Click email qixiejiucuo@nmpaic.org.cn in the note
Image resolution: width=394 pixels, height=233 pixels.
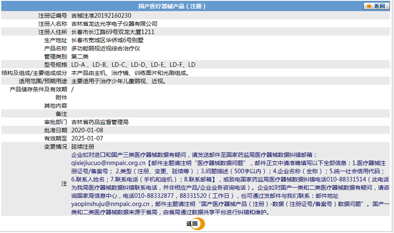[108, 163]
